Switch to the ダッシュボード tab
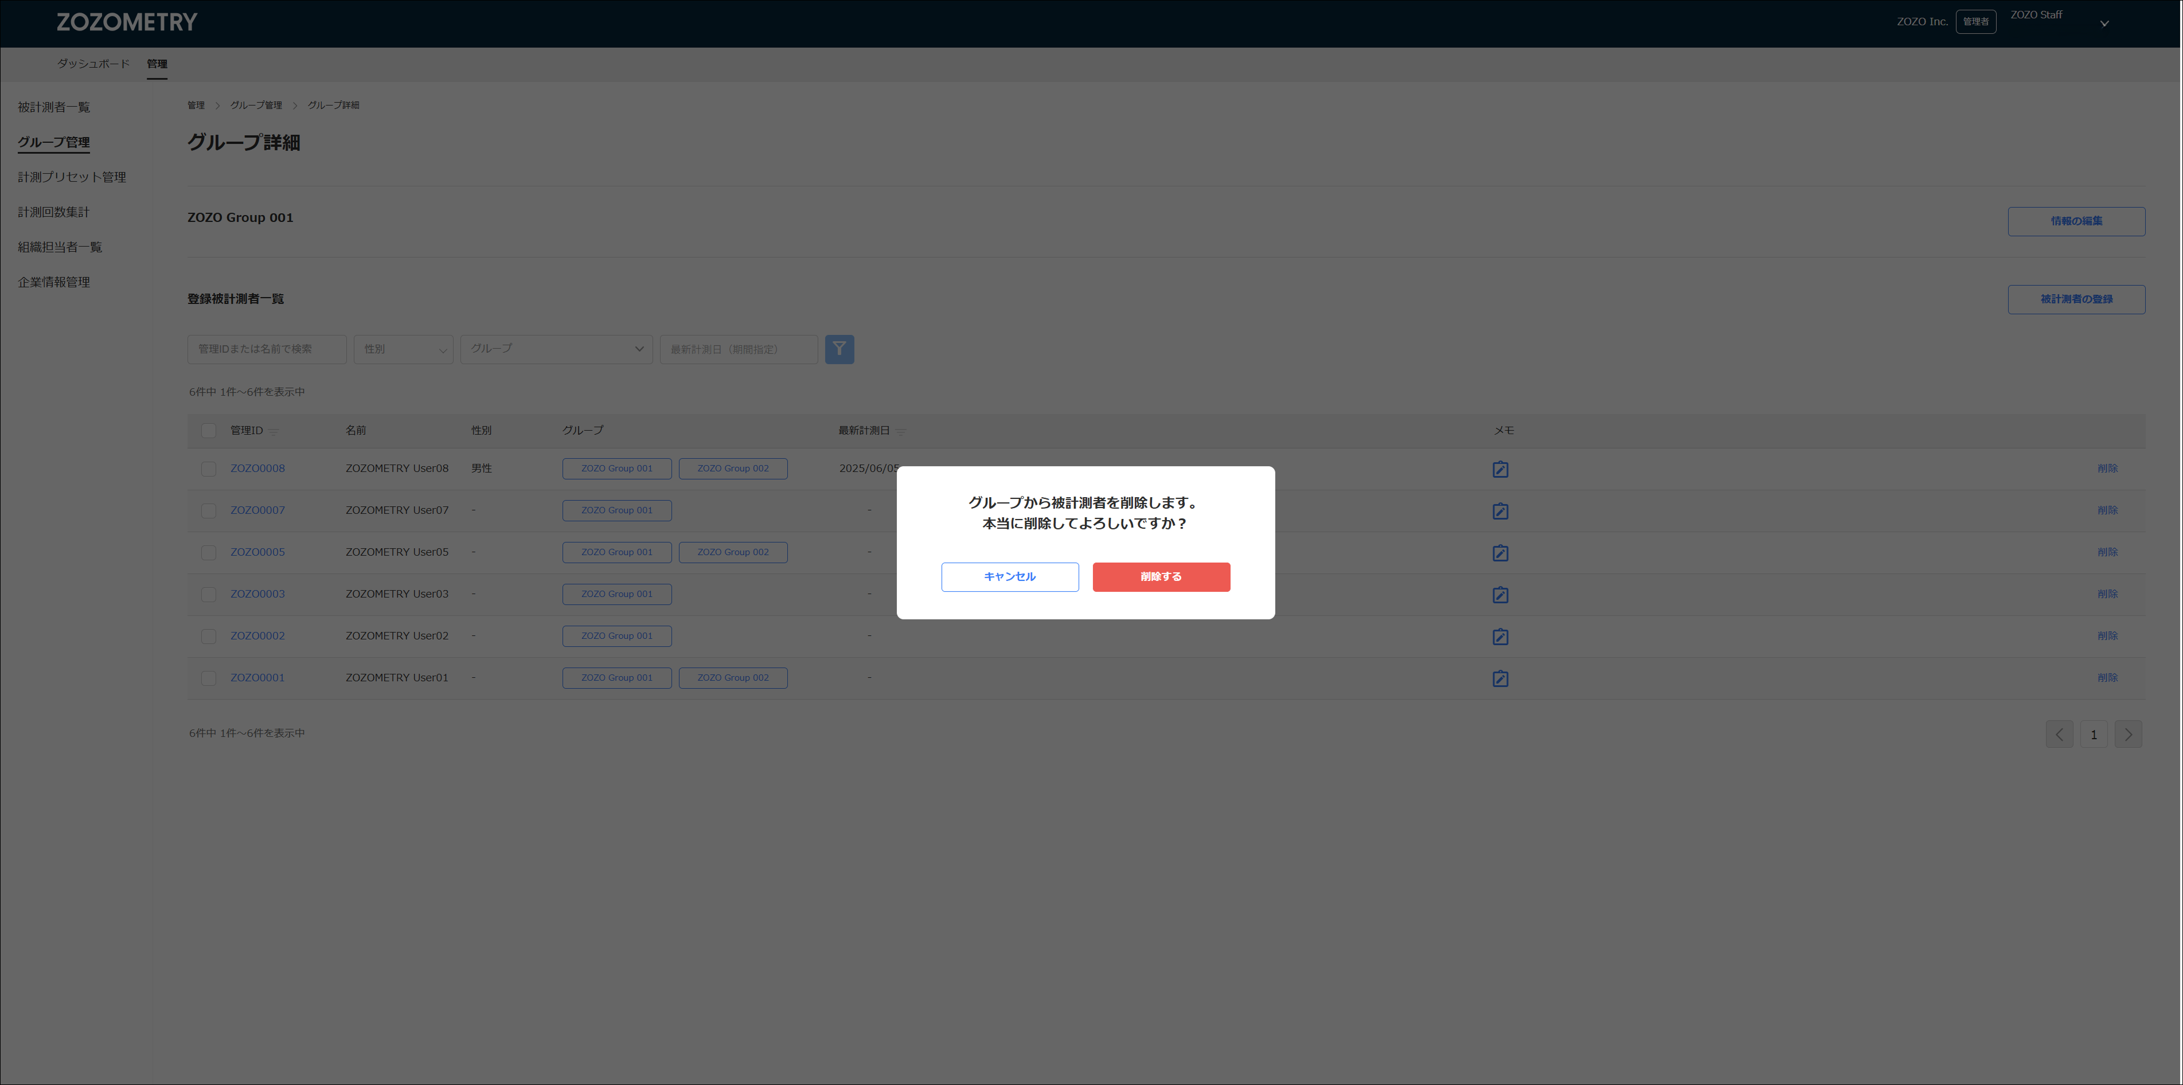The height and width of the screenshot is (1085, 2183). click(93, 64)
